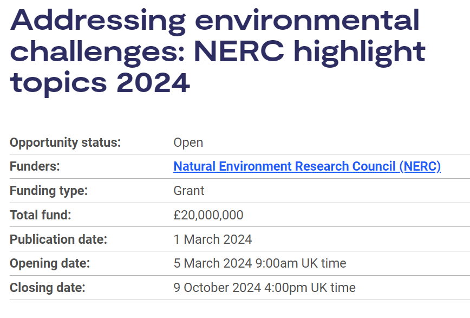Select the date "1 March 2024"
470x318 pixels.
[211, 239]
